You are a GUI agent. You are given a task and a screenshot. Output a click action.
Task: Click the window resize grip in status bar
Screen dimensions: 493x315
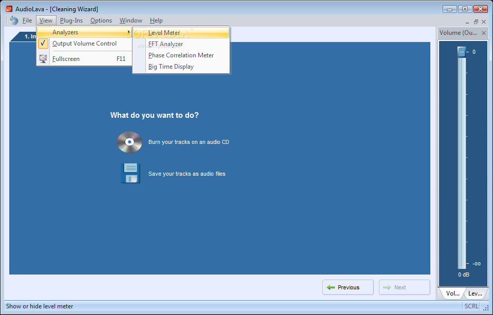coord(486,308)
